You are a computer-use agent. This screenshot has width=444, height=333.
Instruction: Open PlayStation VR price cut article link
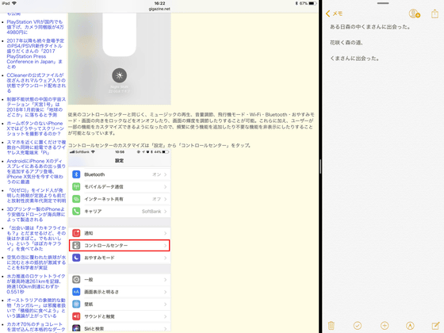pos(36,27)
